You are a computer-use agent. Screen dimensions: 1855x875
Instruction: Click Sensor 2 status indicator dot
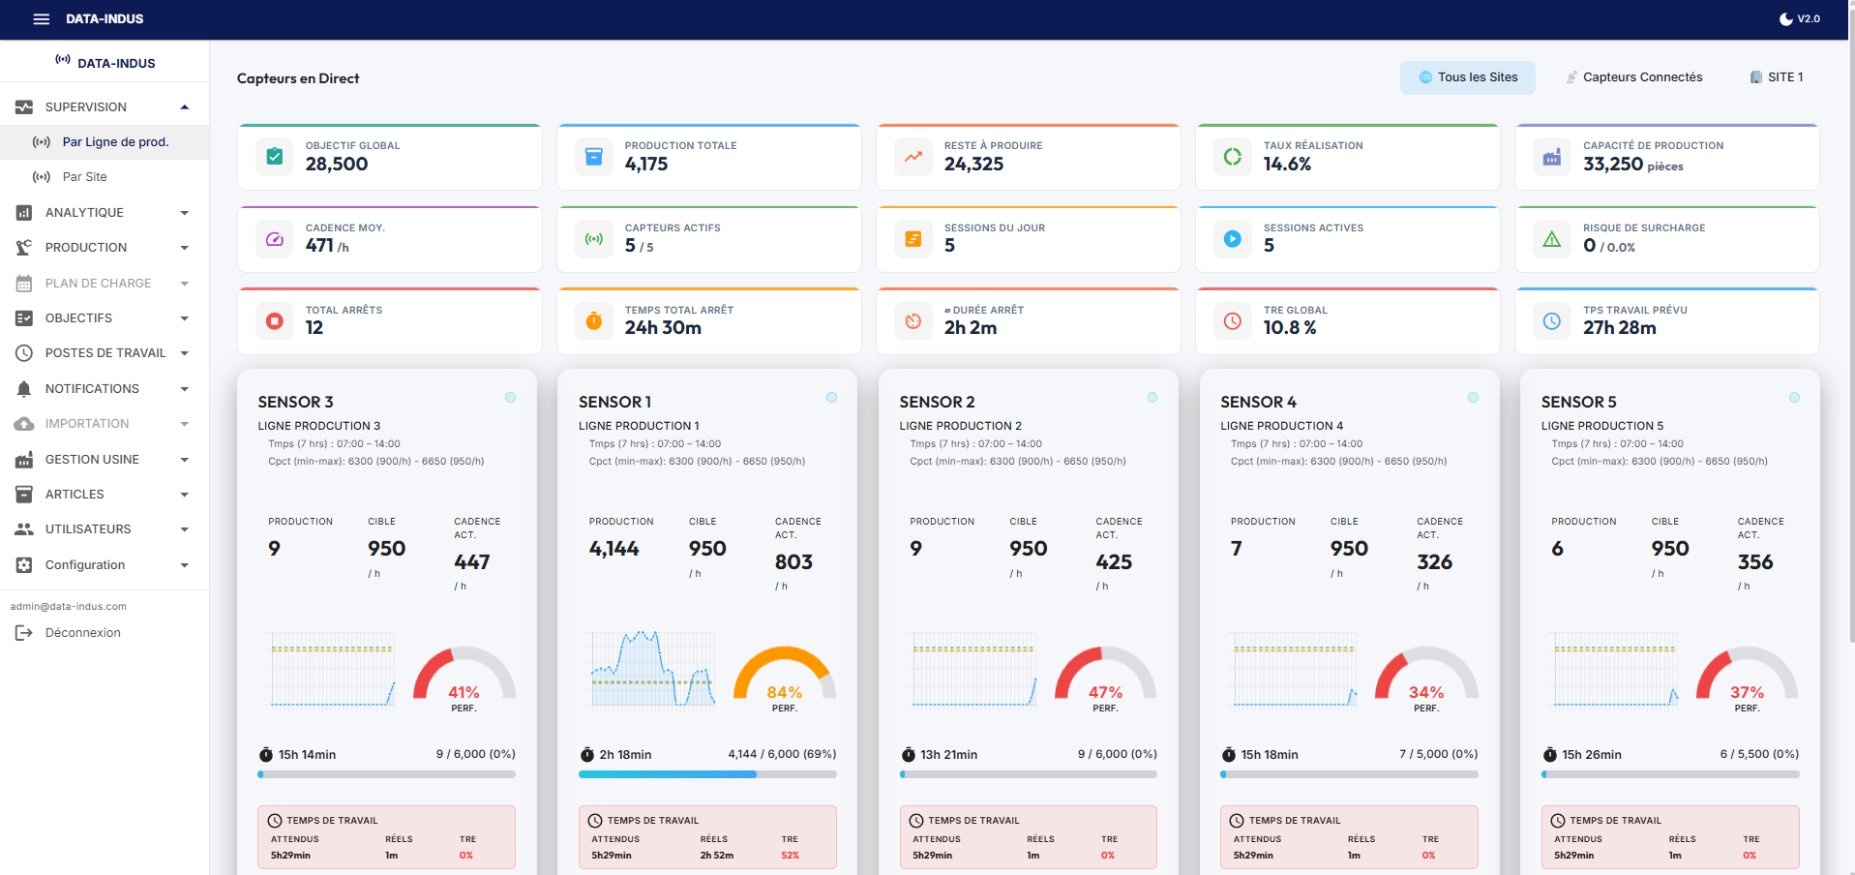(1152, 397)
